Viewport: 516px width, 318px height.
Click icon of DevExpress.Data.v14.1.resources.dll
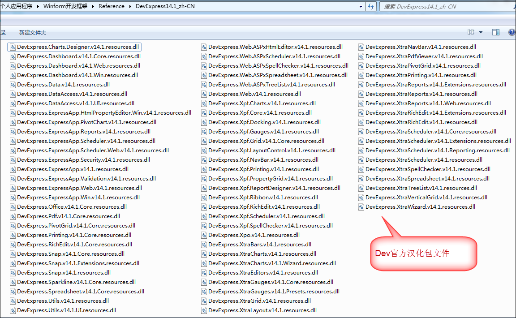(13, 85)
